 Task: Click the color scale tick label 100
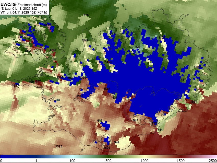73,161
